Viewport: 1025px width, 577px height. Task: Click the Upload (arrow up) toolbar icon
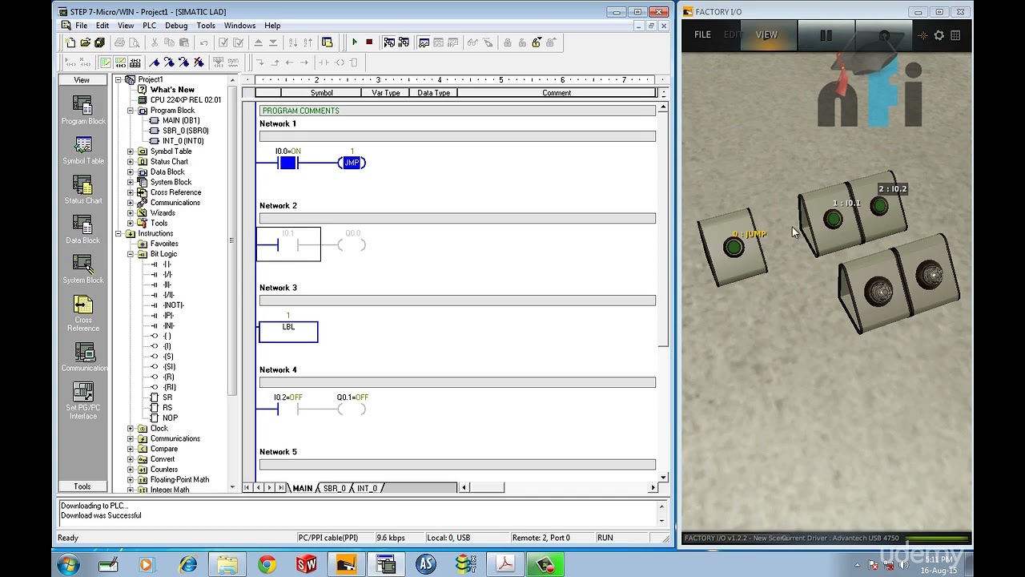258,42
